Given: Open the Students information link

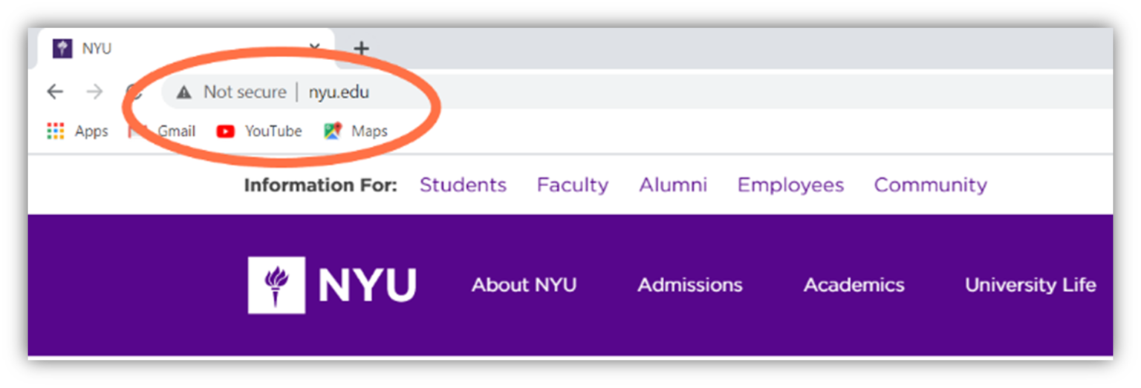Looking at the screenshot, I should tap(463, 185).
